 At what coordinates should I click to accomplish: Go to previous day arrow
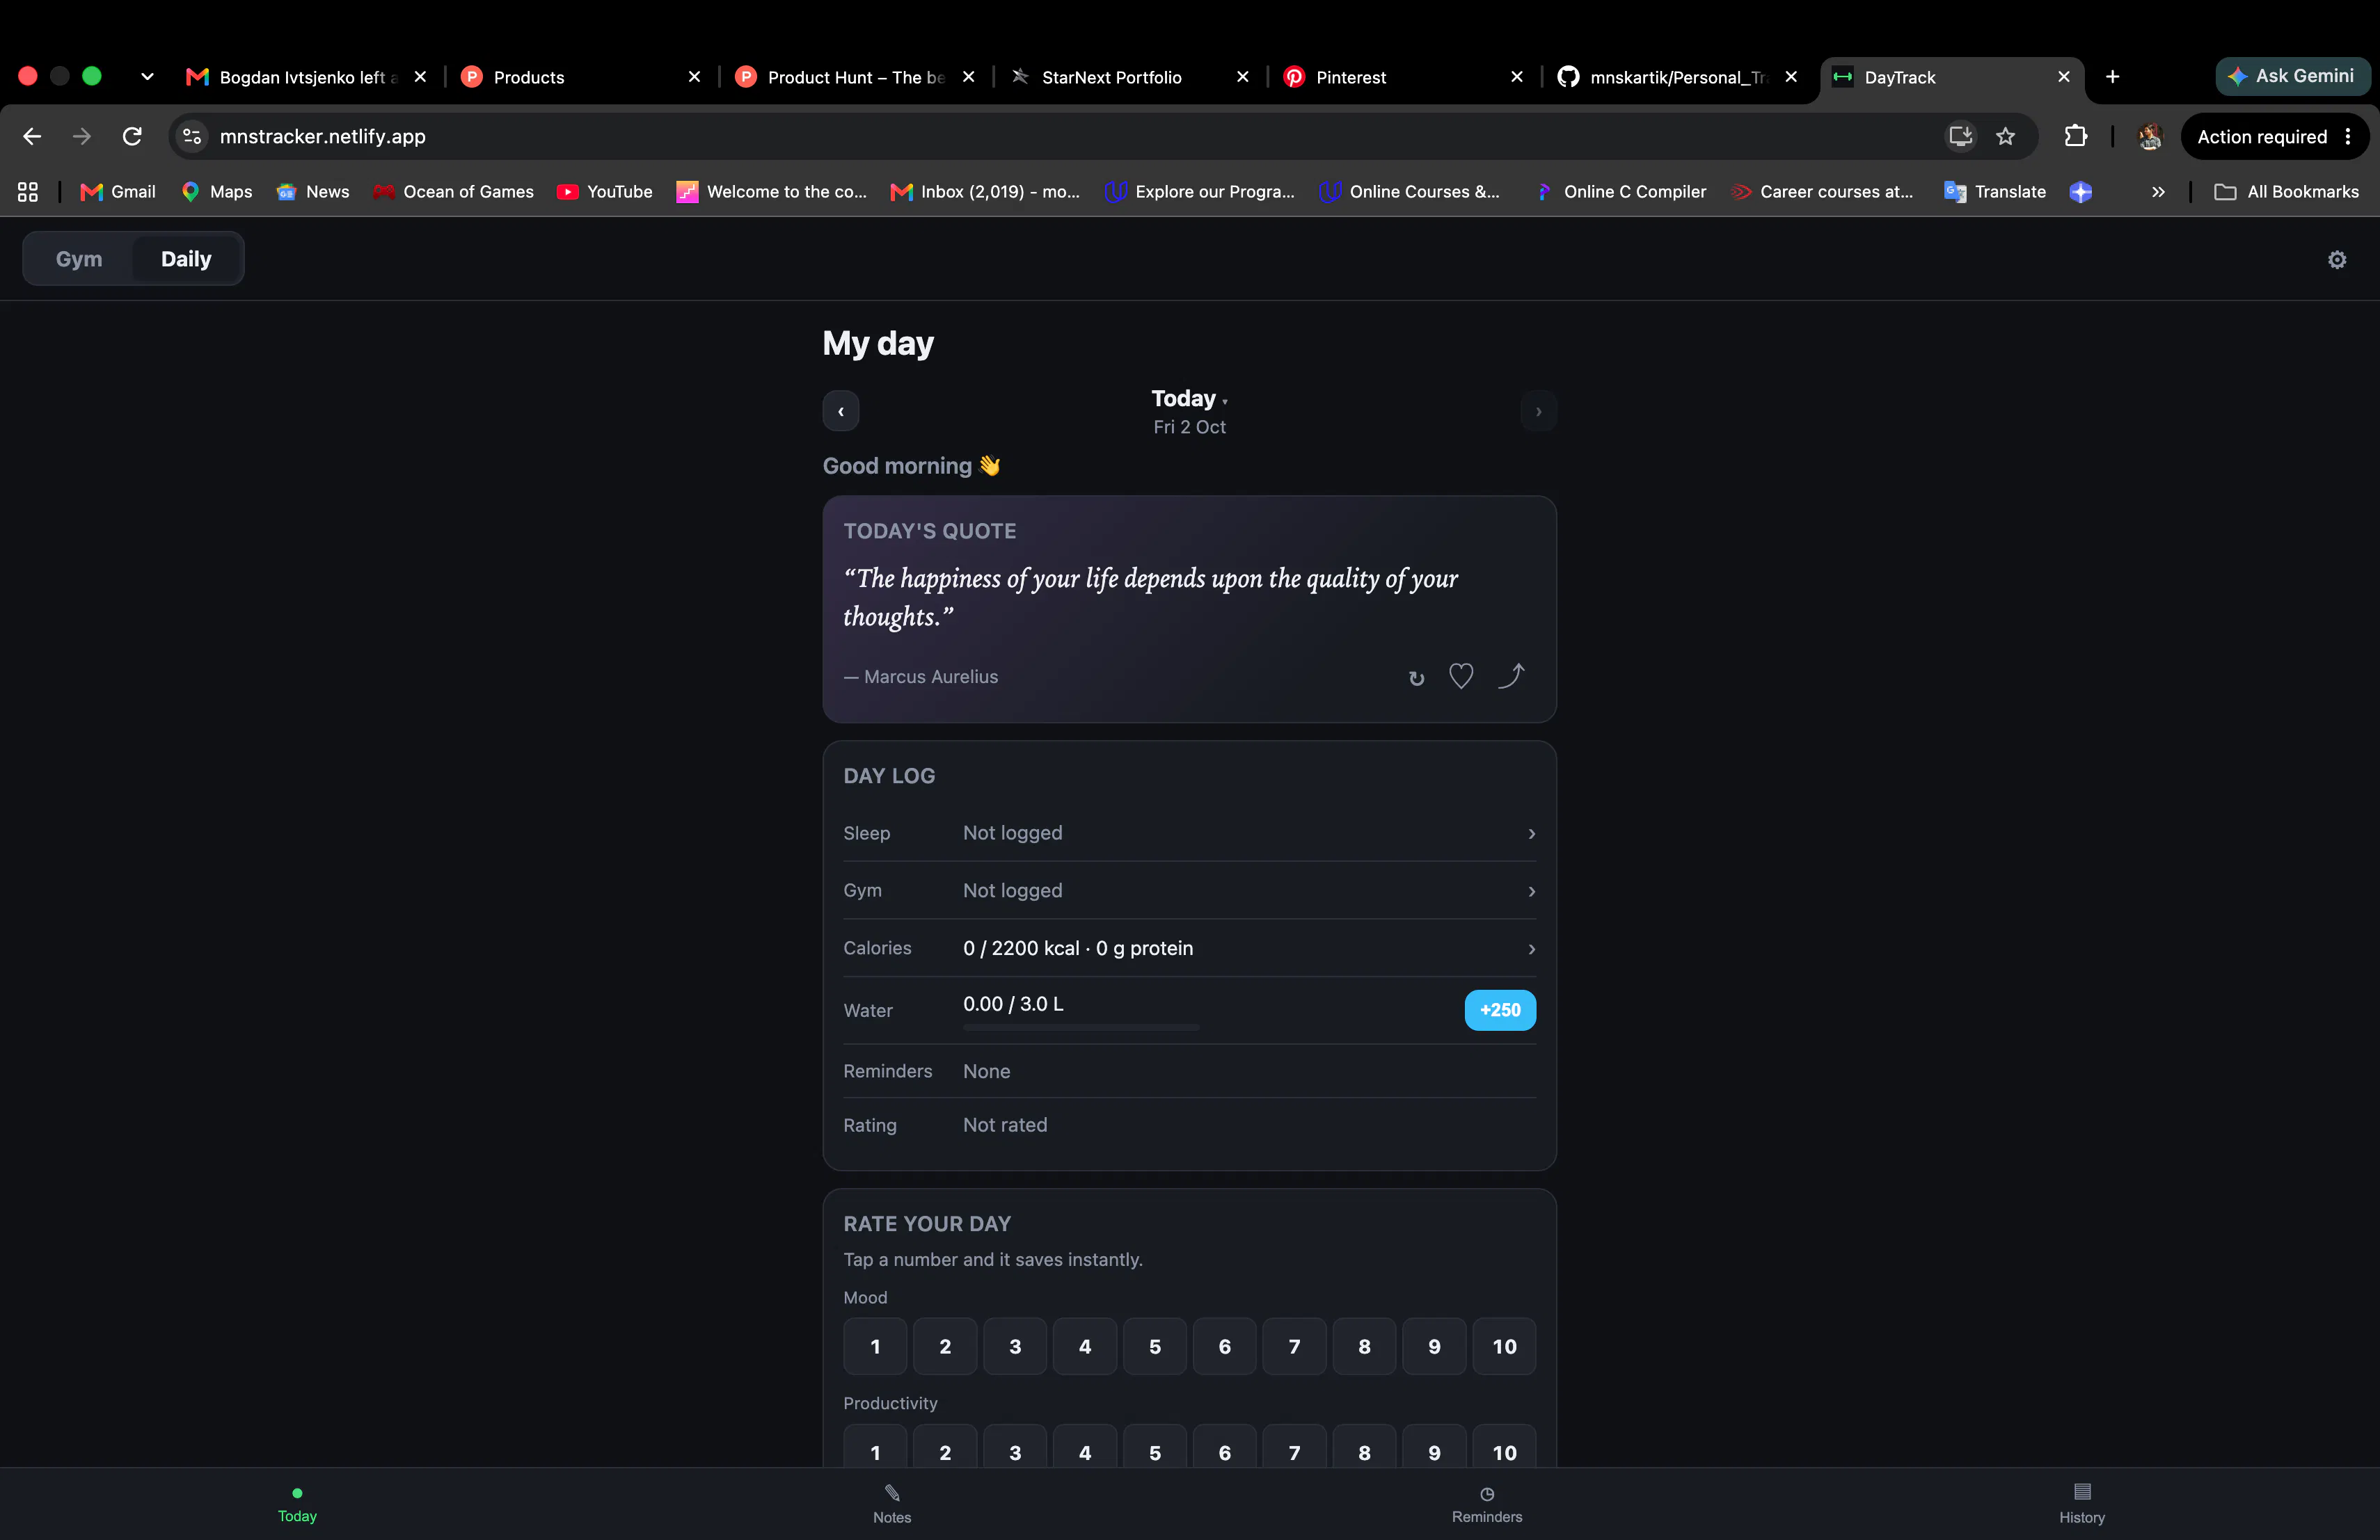(x=841, y=410)
